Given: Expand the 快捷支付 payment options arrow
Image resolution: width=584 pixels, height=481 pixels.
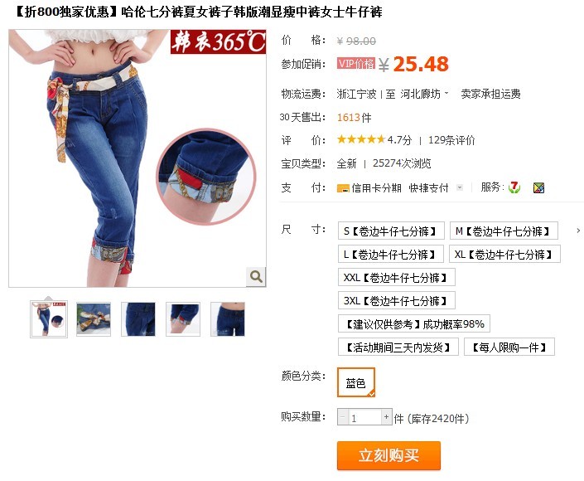Looking at the screenshot, I should click(460, 187).
